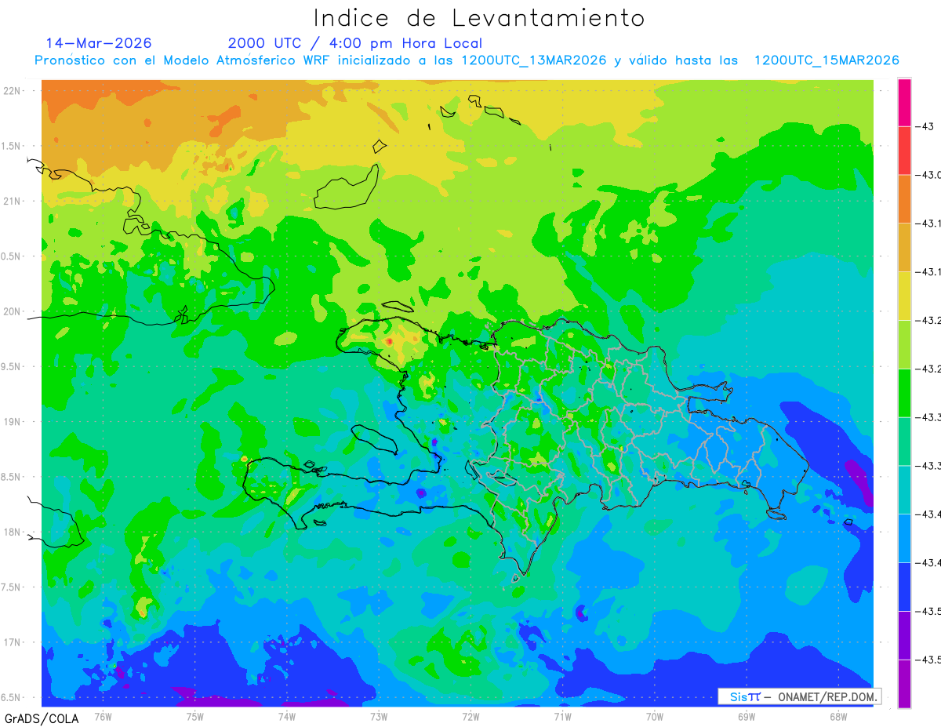Select the 73W longitude axis label
Screen dimensions: 941x727
tap(379, 716)
